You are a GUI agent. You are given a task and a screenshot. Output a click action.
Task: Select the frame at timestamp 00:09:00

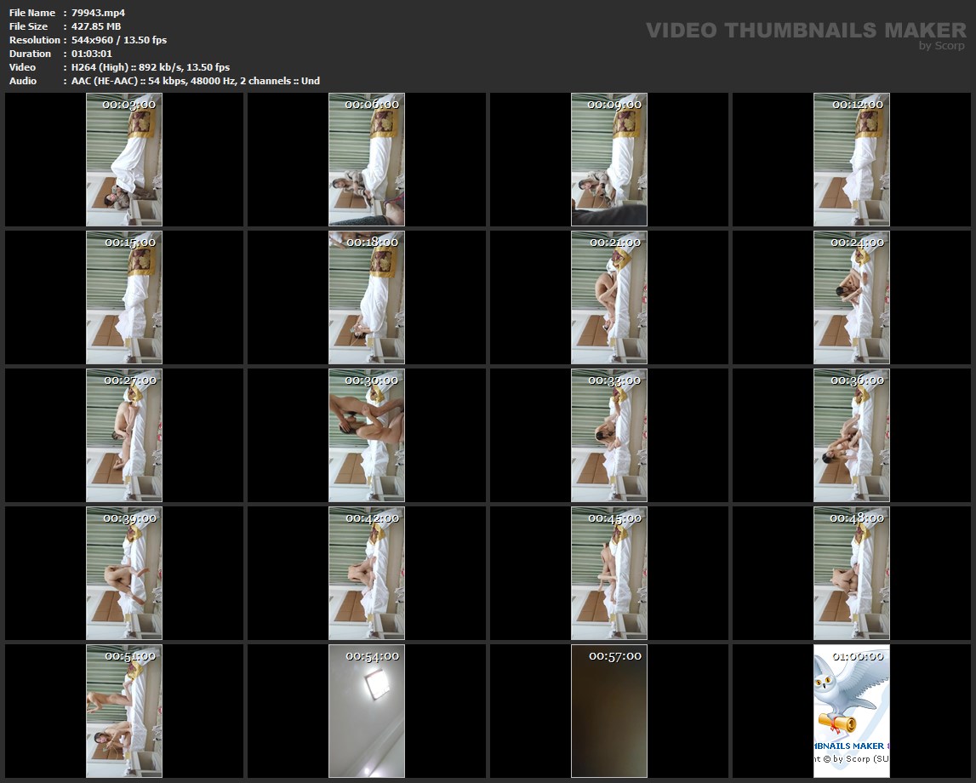point(609,159)
